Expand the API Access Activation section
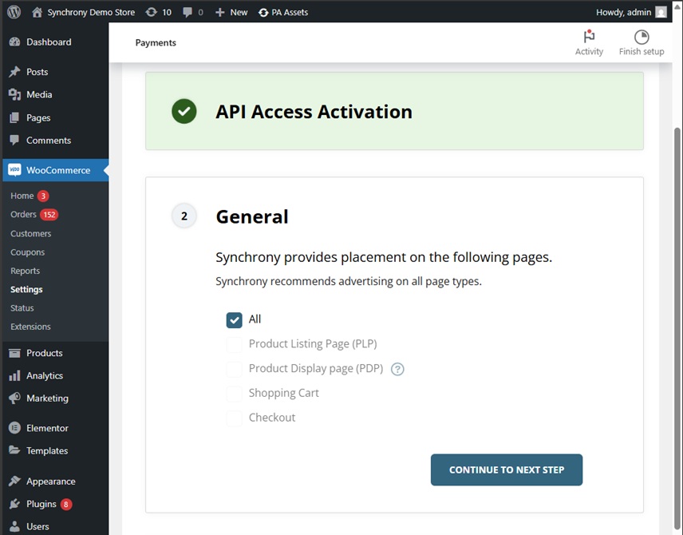The image size is (683, 535). pos(314,112)
